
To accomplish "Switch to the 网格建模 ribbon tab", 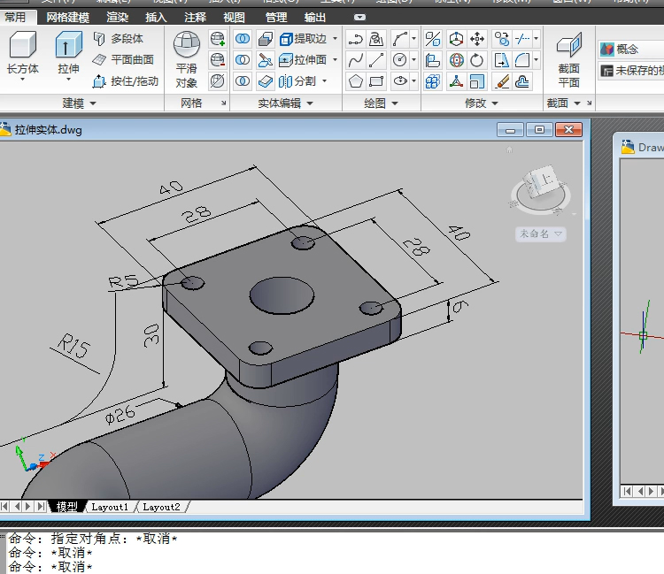I will coord(68,17).
